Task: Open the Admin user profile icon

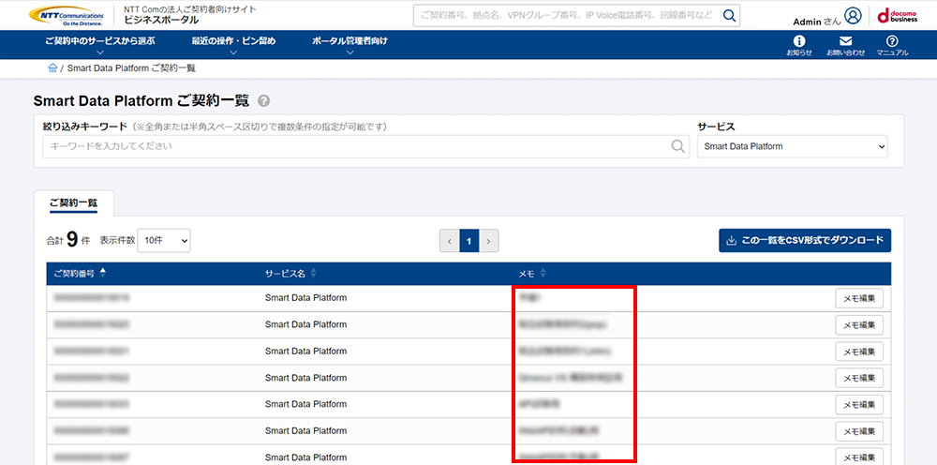Action: pyautogui.click(x=853, y=16)
